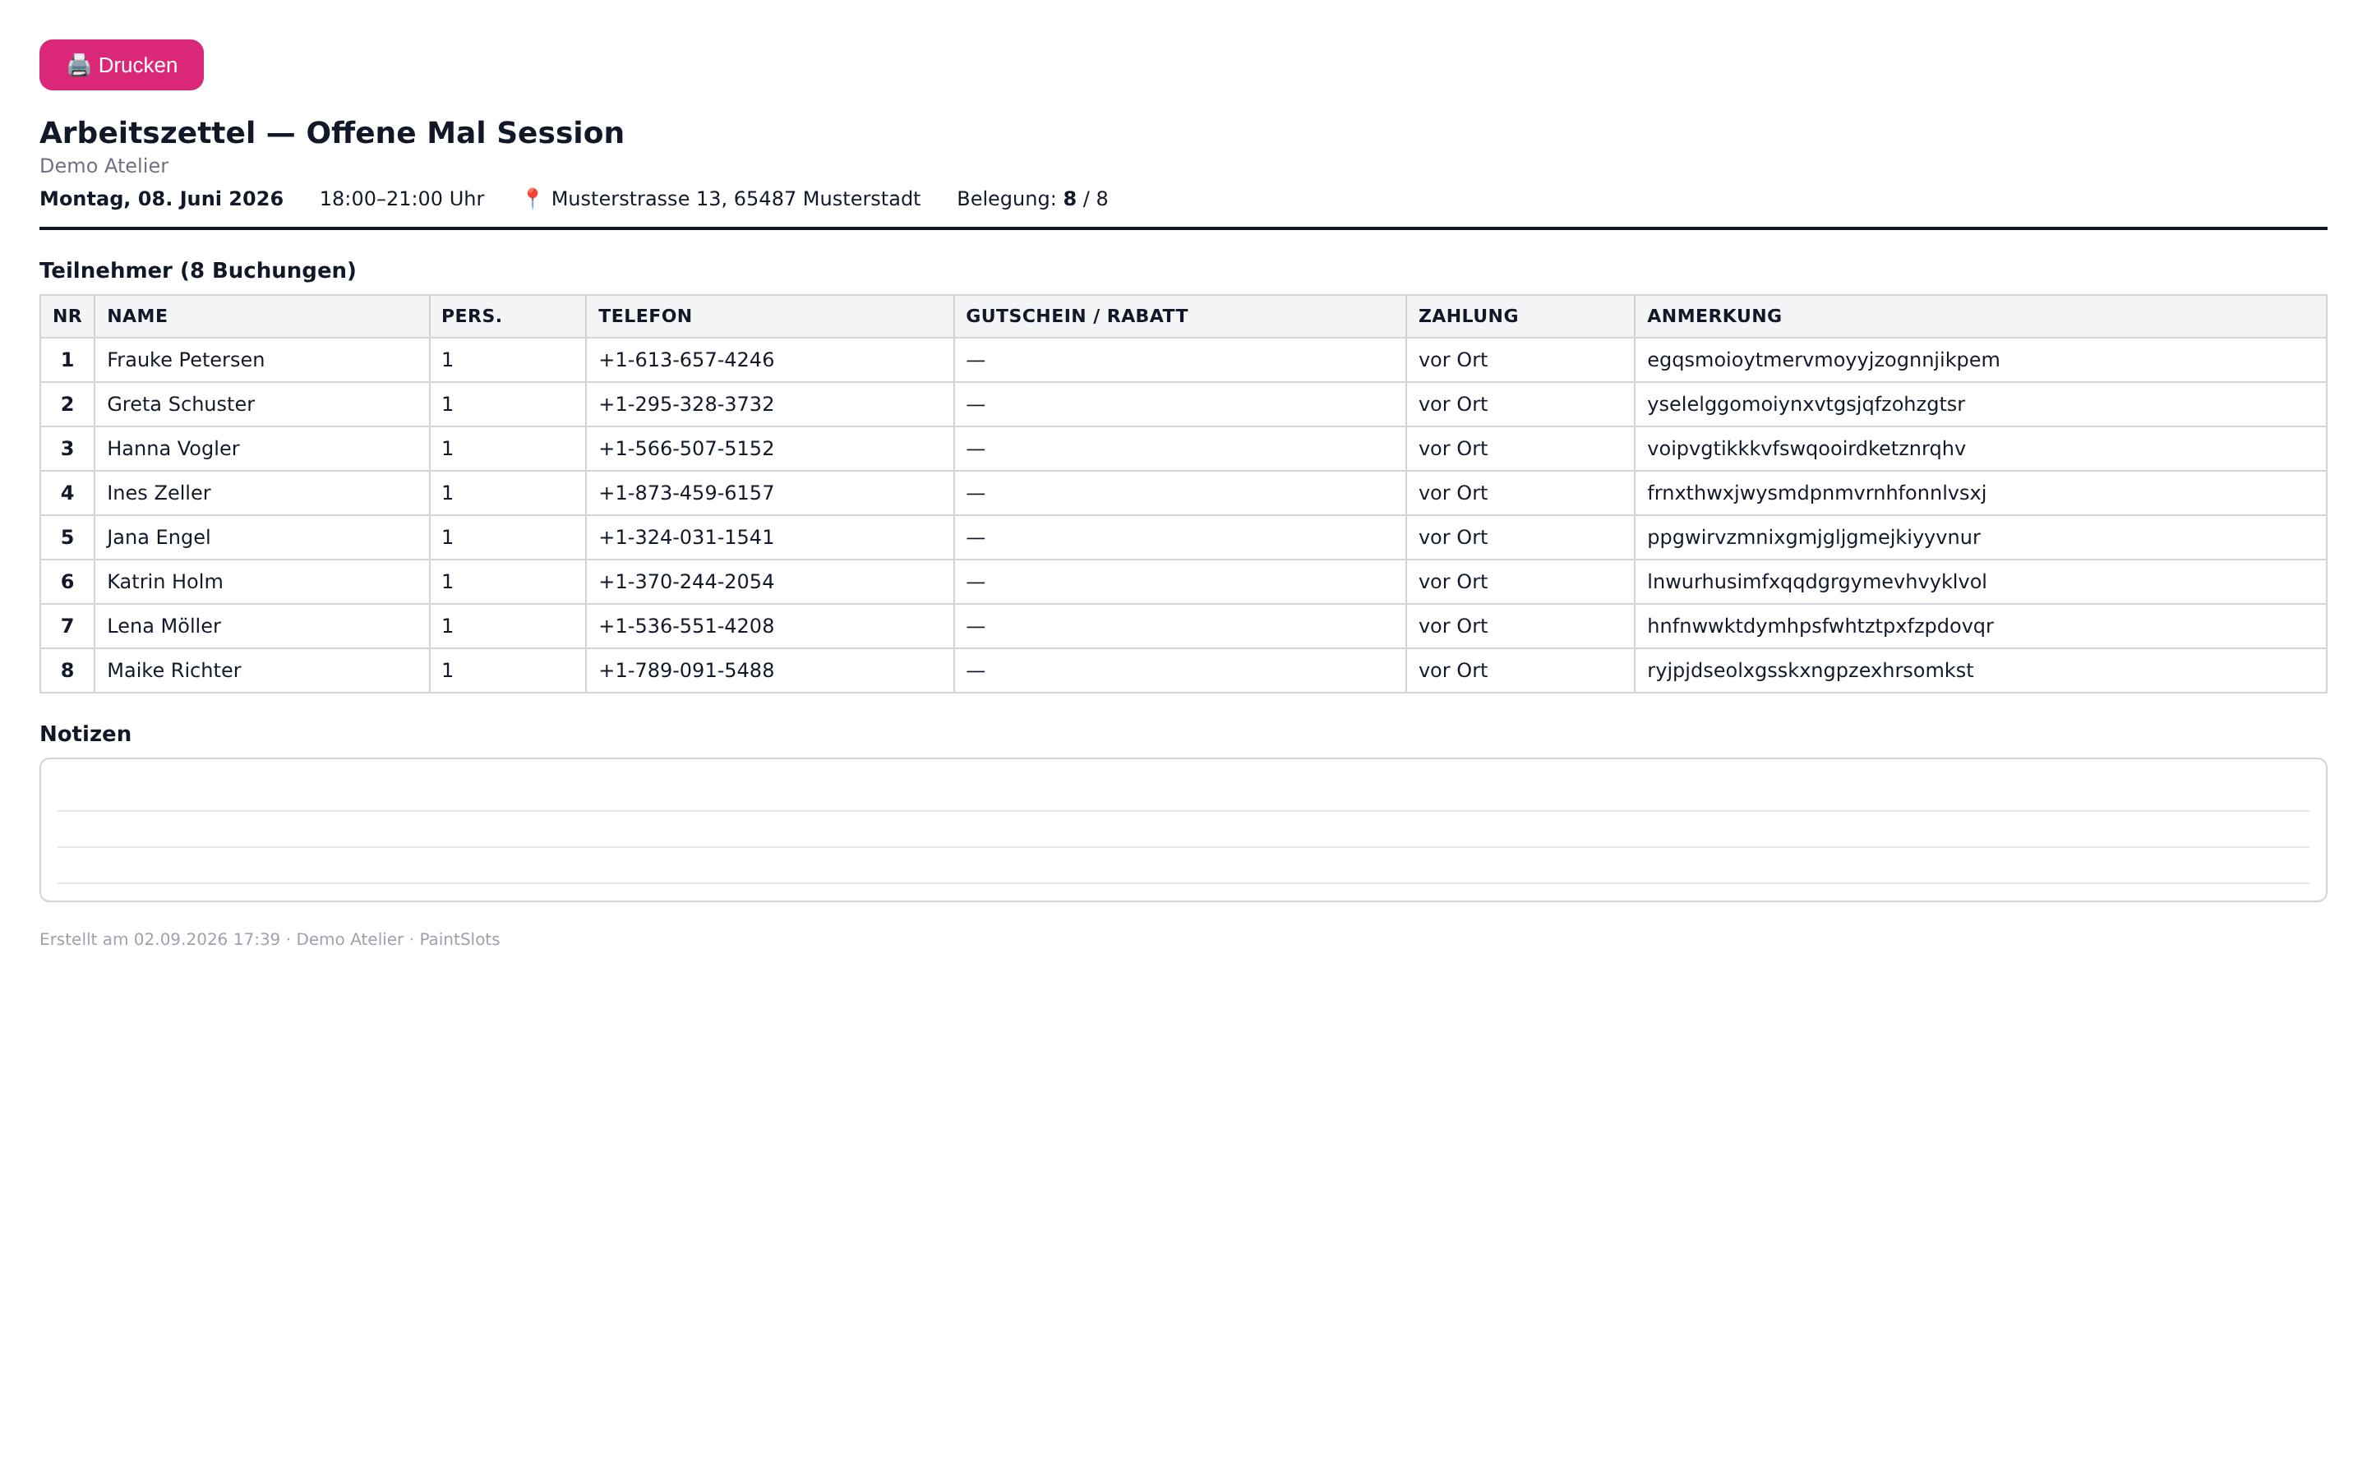
Task: Click the NR column header
Action: point(67,316)
